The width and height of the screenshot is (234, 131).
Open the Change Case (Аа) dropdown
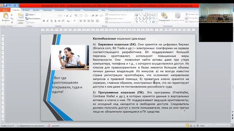68,21
